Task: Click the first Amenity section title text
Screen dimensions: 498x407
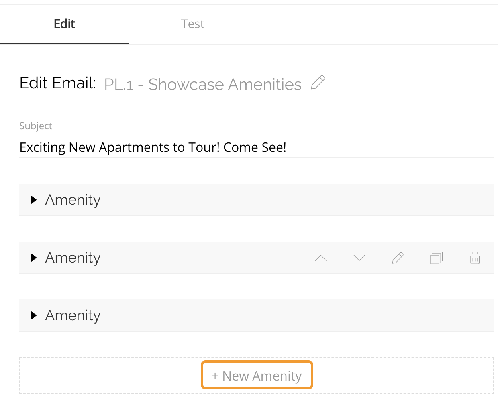Action: 73,200
